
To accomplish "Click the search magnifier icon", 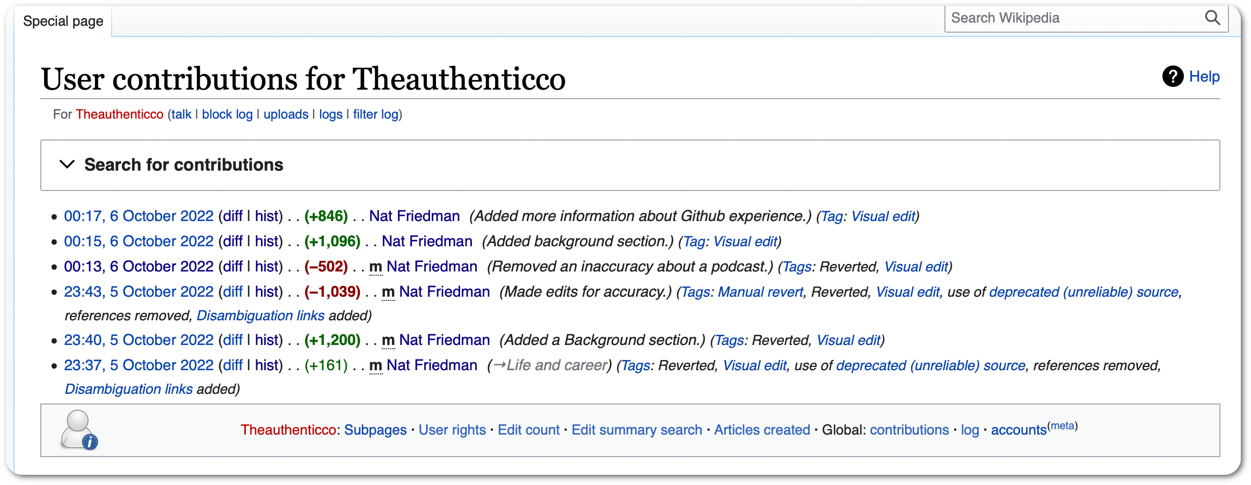I will (x=1212, y=18).
